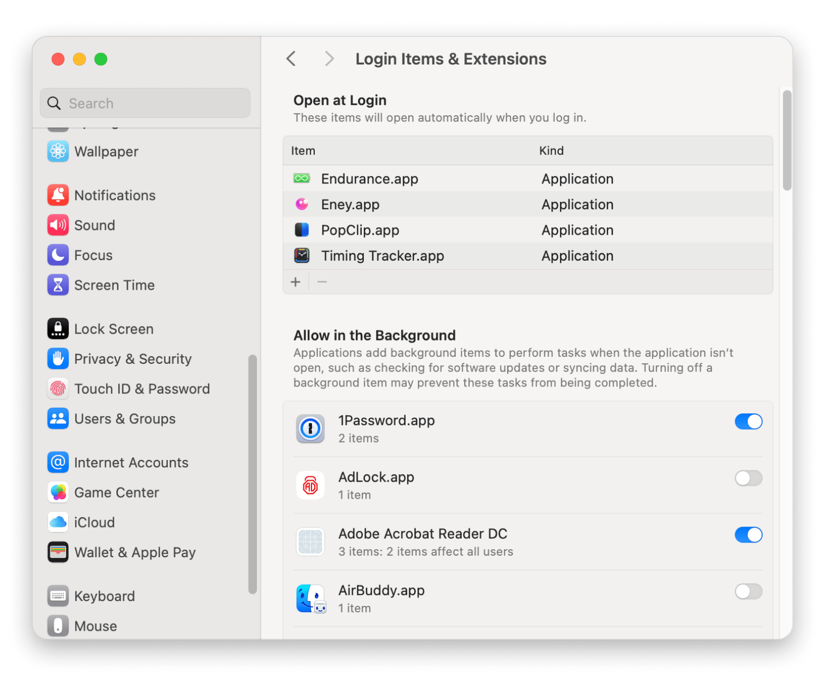Turn on AirBuddy.app background toggle
The height and width of the screenshot is (682, 825).
pos(748,592)
